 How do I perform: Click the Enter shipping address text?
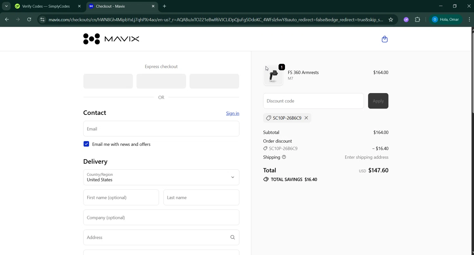[367, 157]
